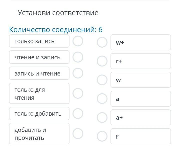The height and width of the screenshot is (164, 180).
Task: Click the 'чтение и запись' answer box
Action: (x=39, y=57)
